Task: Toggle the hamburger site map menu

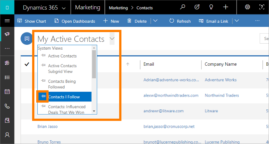Action: pyautogui.click(x=7, y=21)
